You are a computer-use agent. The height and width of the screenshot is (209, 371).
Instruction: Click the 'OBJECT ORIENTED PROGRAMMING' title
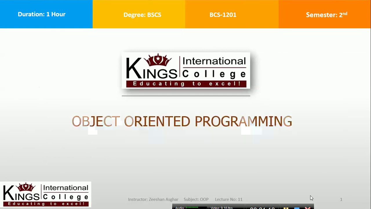(182, 121)
